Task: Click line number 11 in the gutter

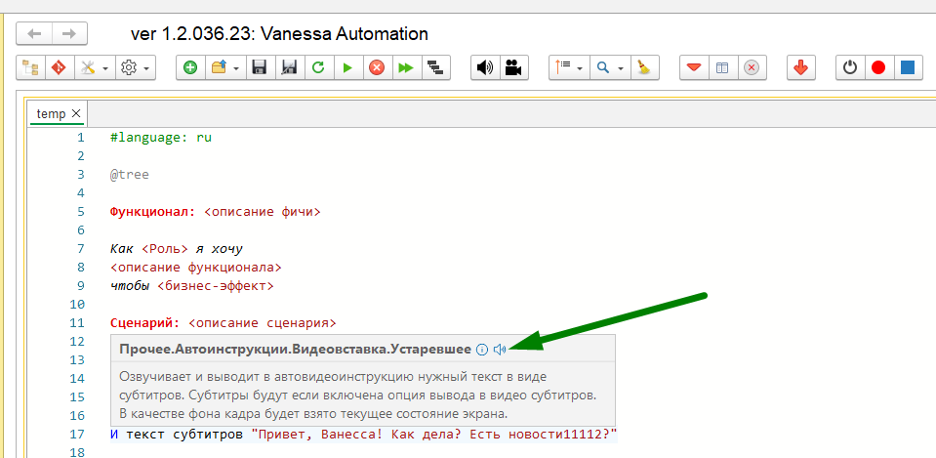Action: coord(78,323)
